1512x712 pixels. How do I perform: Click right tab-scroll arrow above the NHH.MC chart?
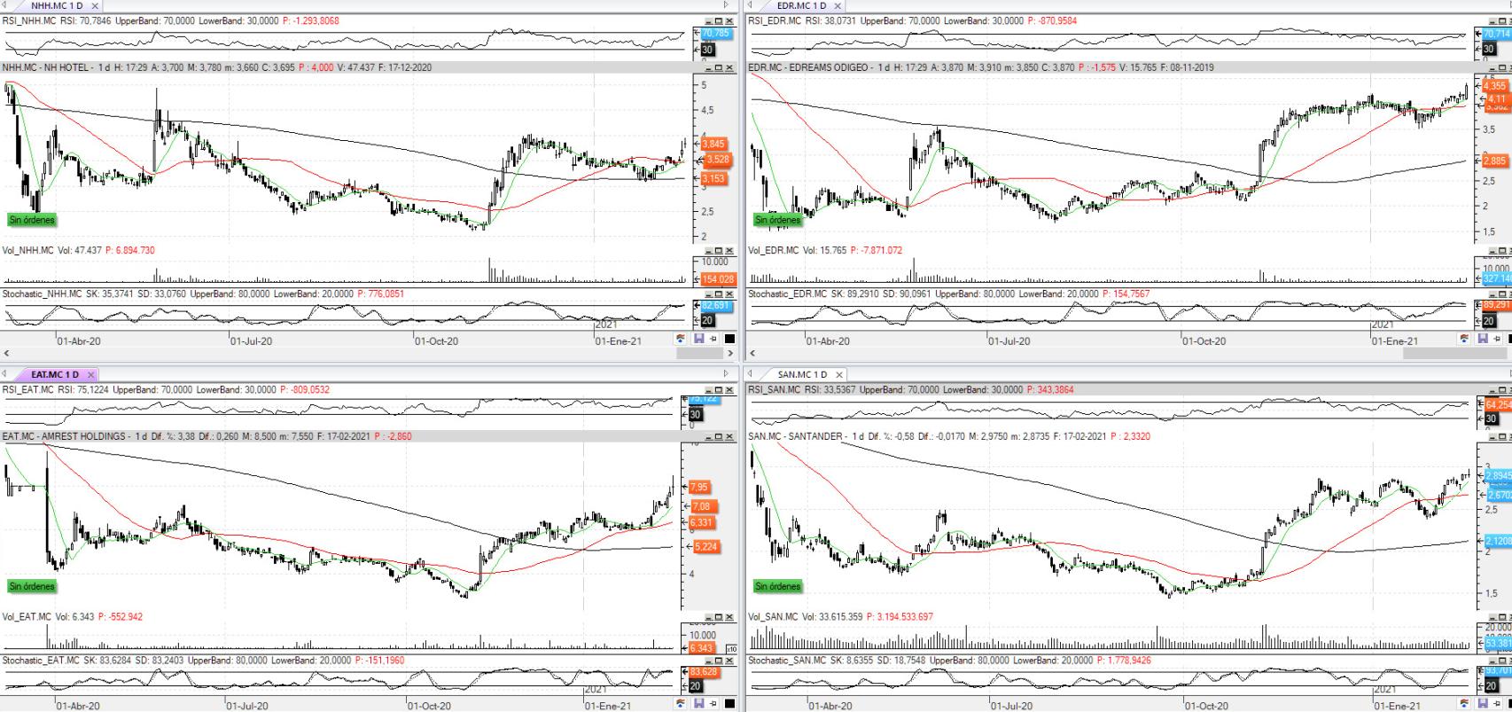pyautogui.click(x=727, y=5)
